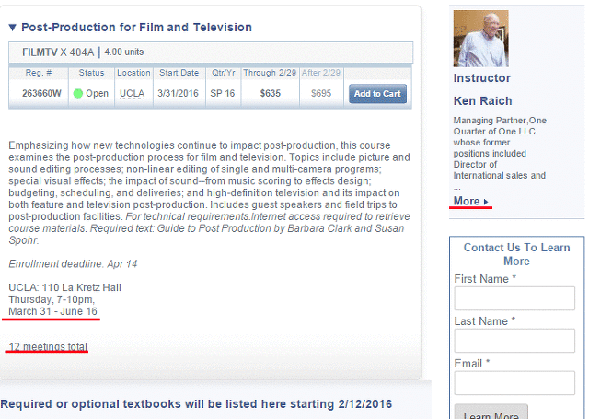Click the Instructor heading
Screen dimensions: 589x419
point(482,78)
